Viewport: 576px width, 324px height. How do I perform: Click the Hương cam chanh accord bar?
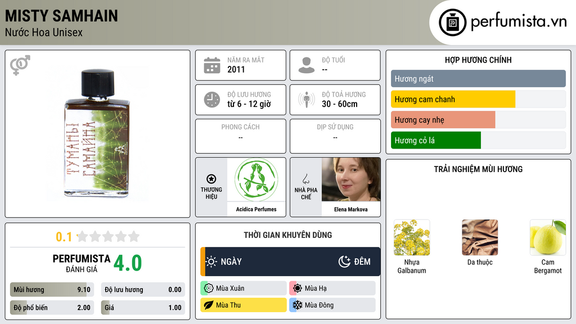click(478, 99)
